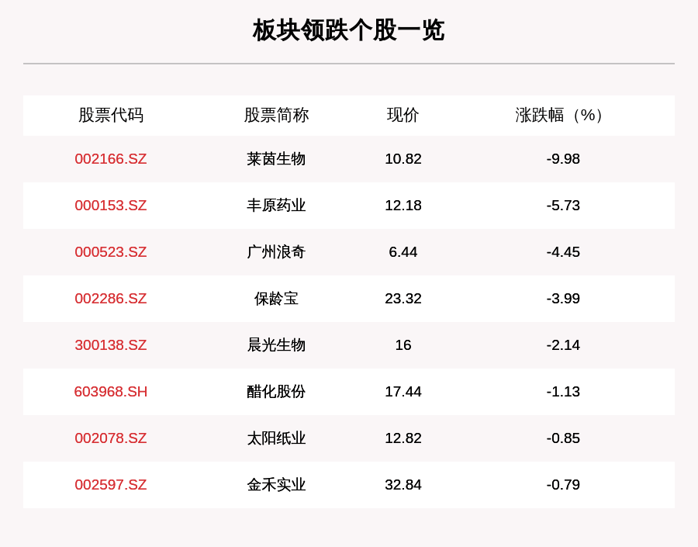
Task: Open stock code 603968.SH link
Action: click(x=111, y=392)
